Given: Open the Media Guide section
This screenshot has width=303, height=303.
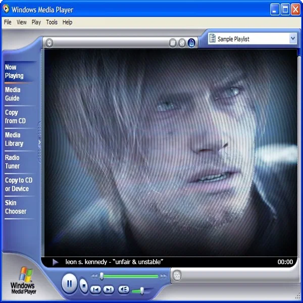Looking at the screenshot, I should pyautogui.click(x=19, y=94).
